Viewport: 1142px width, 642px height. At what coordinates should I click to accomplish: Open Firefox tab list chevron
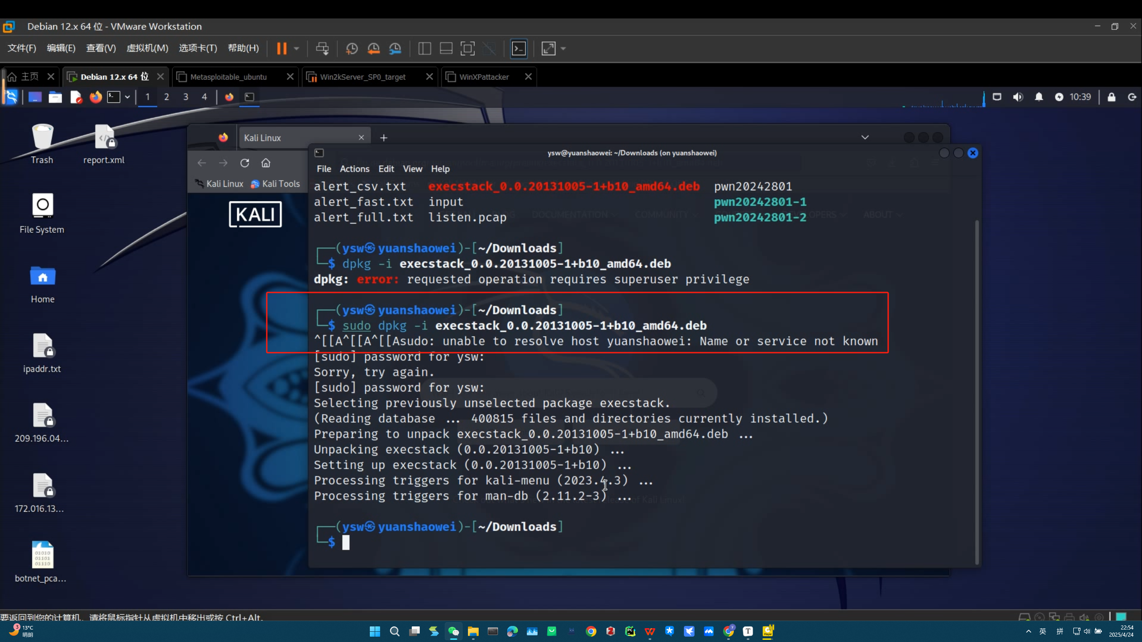tap(865, 137)
